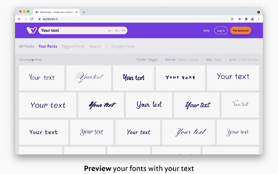This screenshot has width=278, height=174.
Task: Sort fonts A→Z
Action: click(x=233, y=60)
